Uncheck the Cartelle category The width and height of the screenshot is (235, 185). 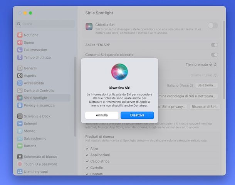(87, 168)
